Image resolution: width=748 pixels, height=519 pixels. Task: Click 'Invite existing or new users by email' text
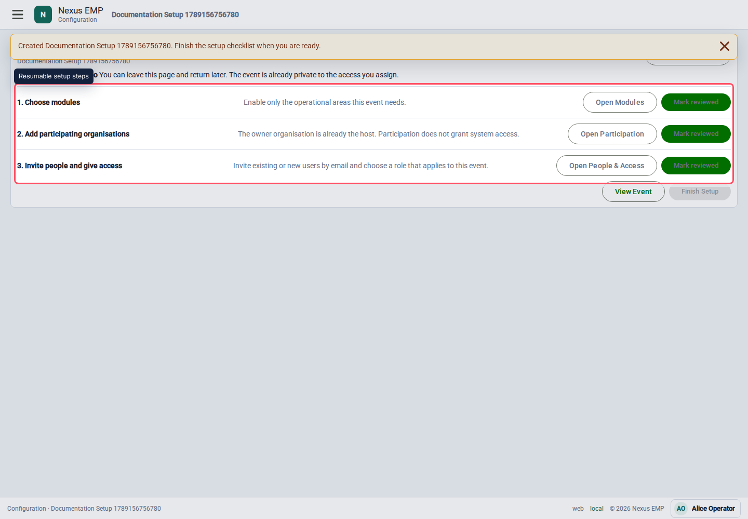pyautogui.click(x=361, y=166)
